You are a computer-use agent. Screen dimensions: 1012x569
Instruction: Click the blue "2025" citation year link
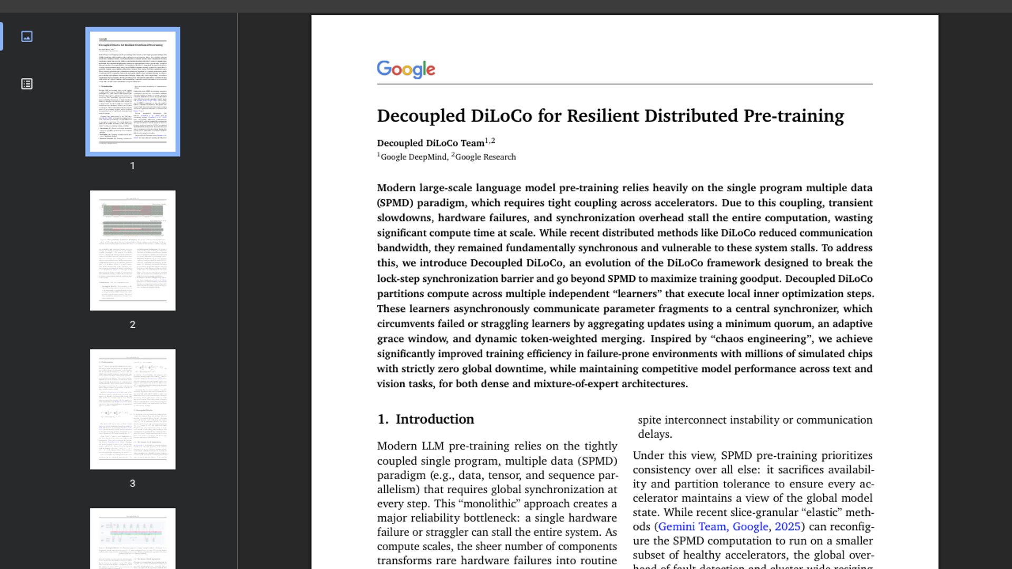(x=787, y=526)
